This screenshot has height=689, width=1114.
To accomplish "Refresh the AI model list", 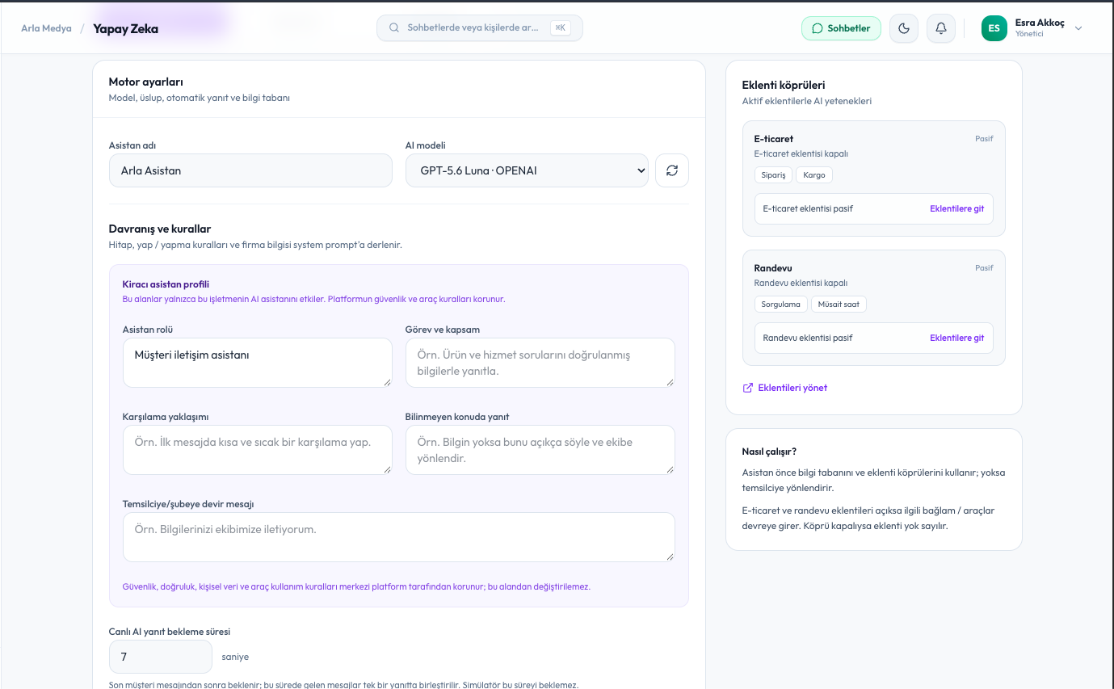I will coord(672,170).
